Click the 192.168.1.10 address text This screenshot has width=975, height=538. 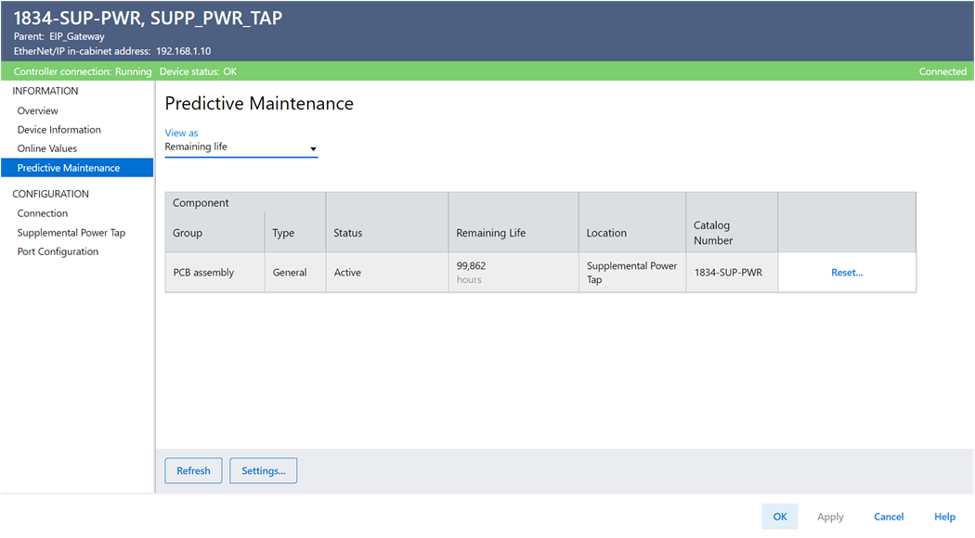(x=184, y=51)
